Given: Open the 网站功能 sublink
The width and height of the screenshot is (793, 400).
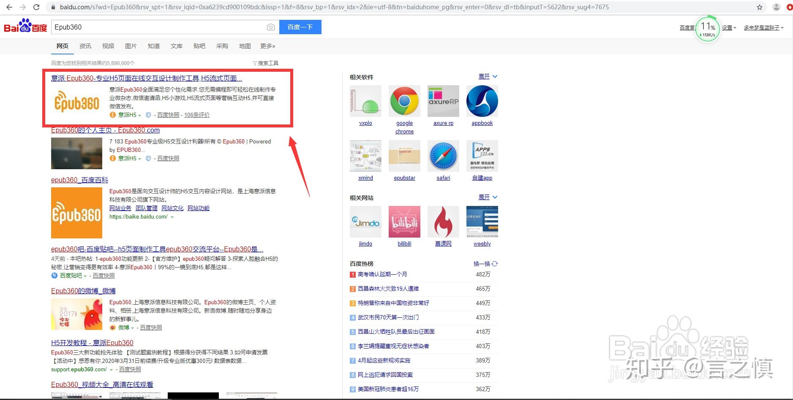Looking at the screenshot, I should [x=199, y=208].
